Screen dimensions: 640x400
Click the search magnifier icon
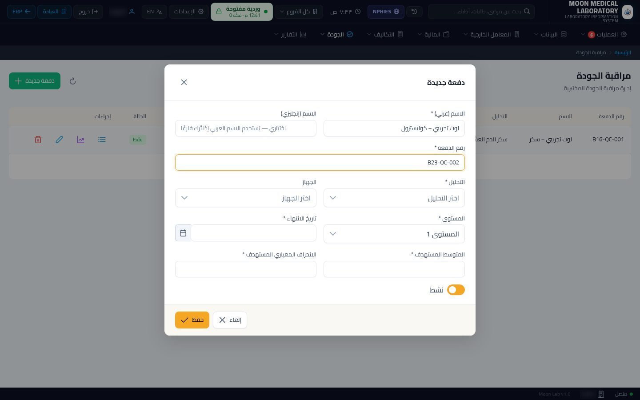527,12
